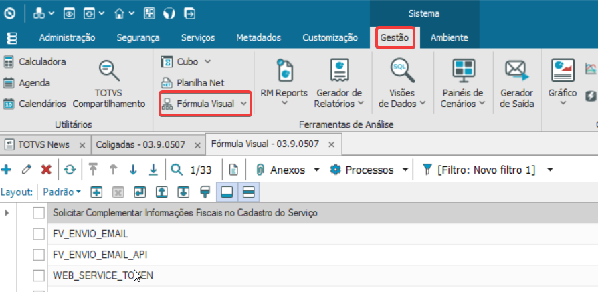
Task: Launch TOTVS Compartilhamento
Action: 109,84
